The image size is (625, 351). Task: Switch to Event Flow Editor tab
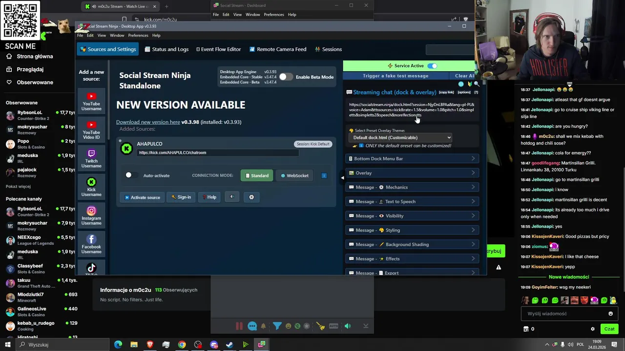pyautogui.click(x=219, y=49)
